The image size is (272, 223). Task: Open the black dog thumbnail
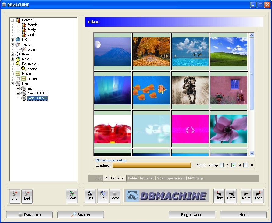190,90
